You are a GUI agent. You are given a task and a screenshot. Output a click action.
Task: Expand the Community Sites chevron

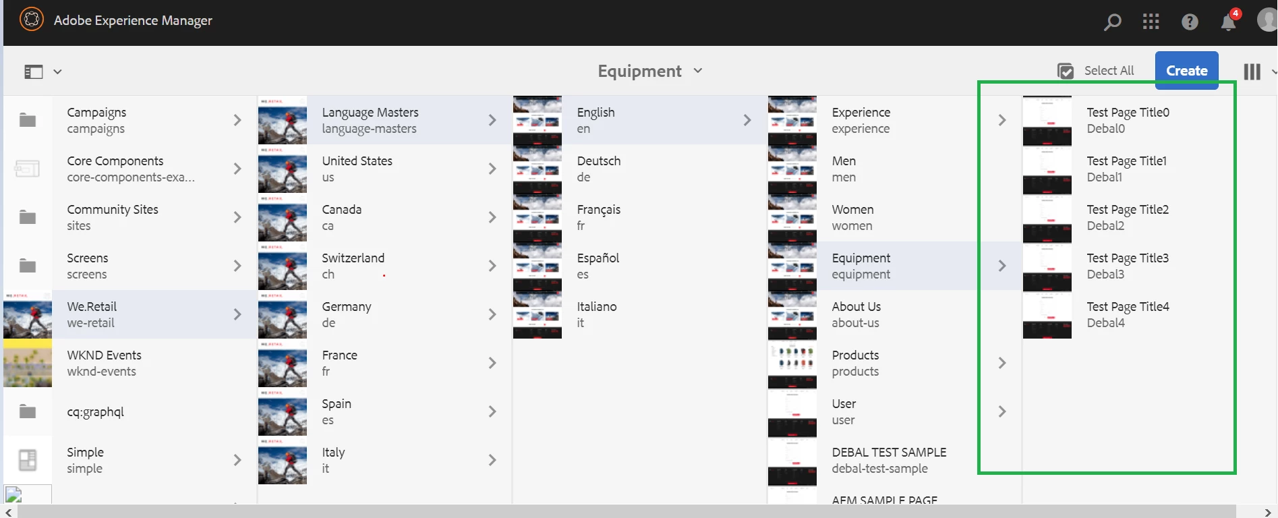237,217
